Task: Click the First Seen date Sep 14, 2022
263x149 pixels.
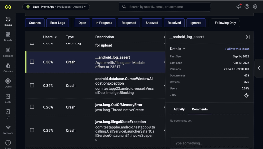Action: tap(241, 56)
